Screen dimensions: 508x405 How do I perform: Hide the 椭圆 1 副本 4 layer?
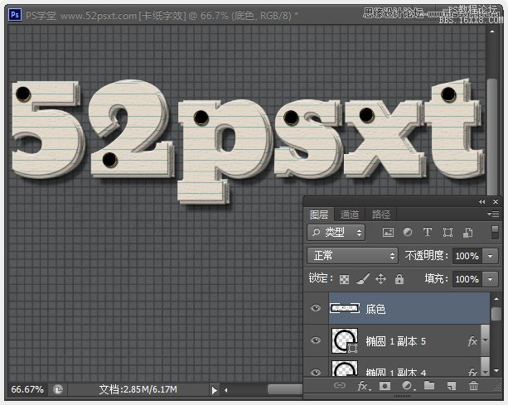[x=316, y=373]
